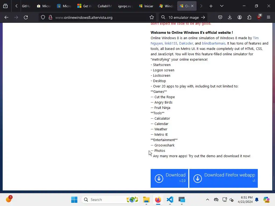Viewport: 275px width, 206px height.
Task: Focus the search box with emulator text
Action: coord(183,17)
